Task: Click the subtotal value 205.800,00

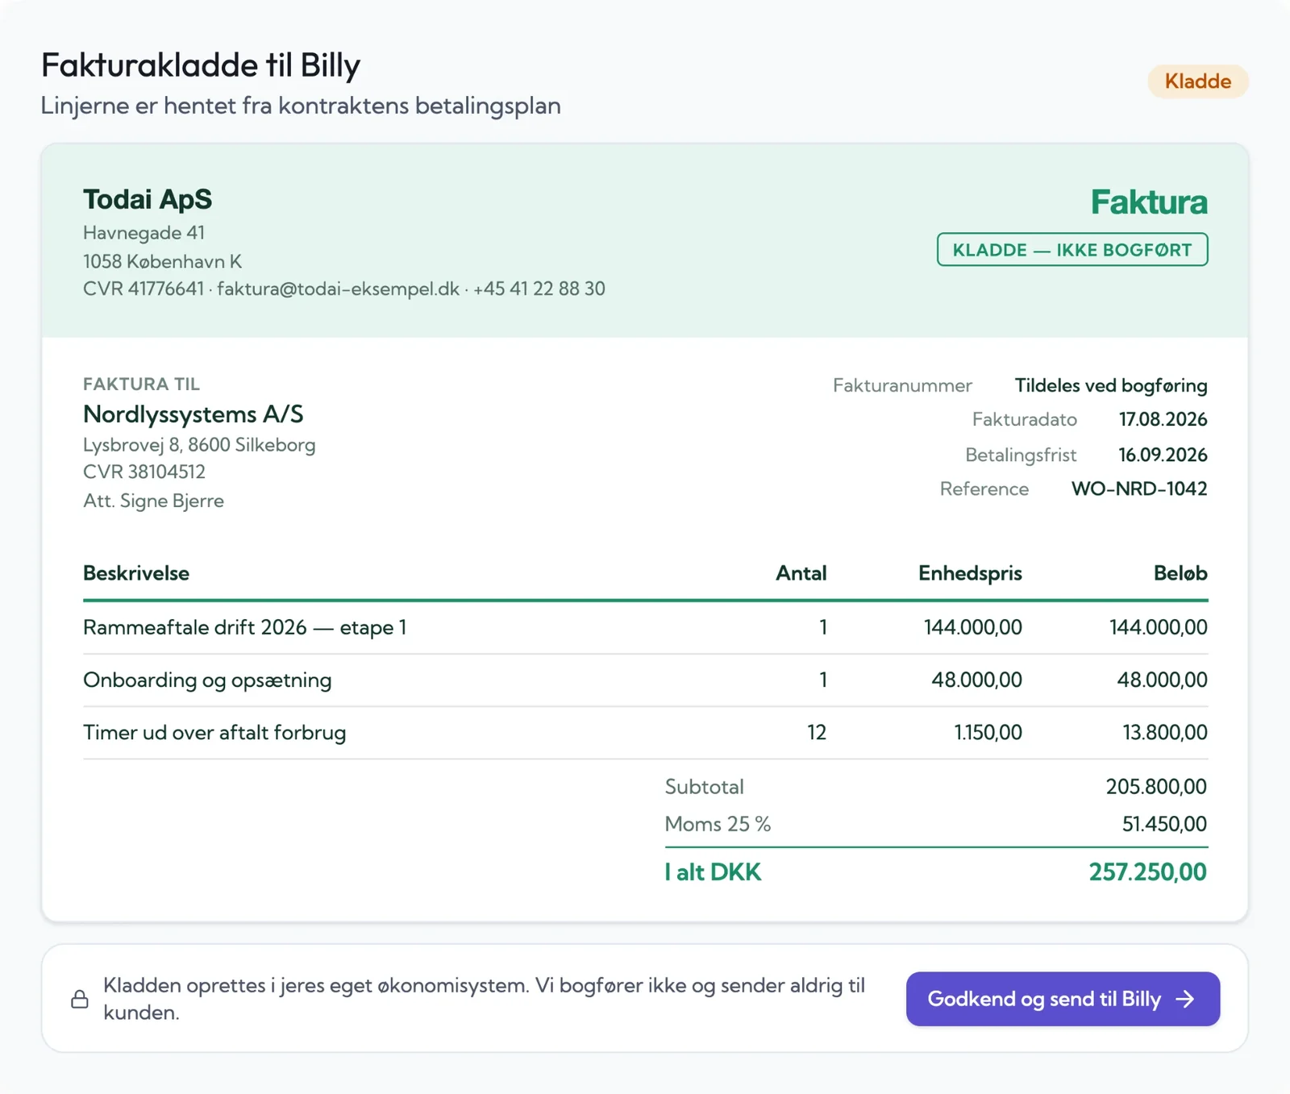Action: click(1156, 786)
